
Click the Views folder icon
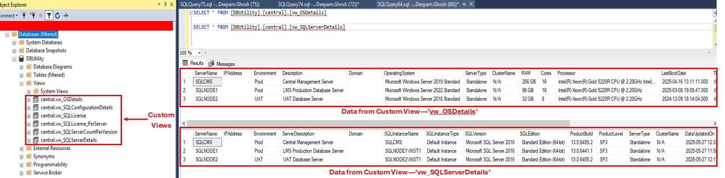[29, 83]
